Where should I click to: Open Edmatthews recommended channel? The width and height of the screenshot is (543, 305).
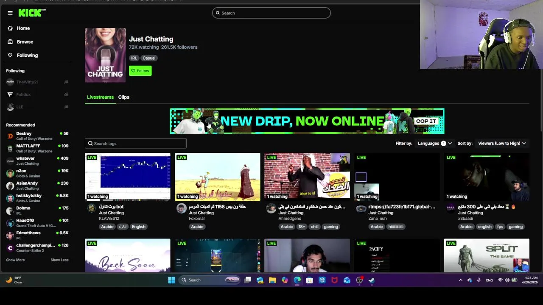coord(37,235)
